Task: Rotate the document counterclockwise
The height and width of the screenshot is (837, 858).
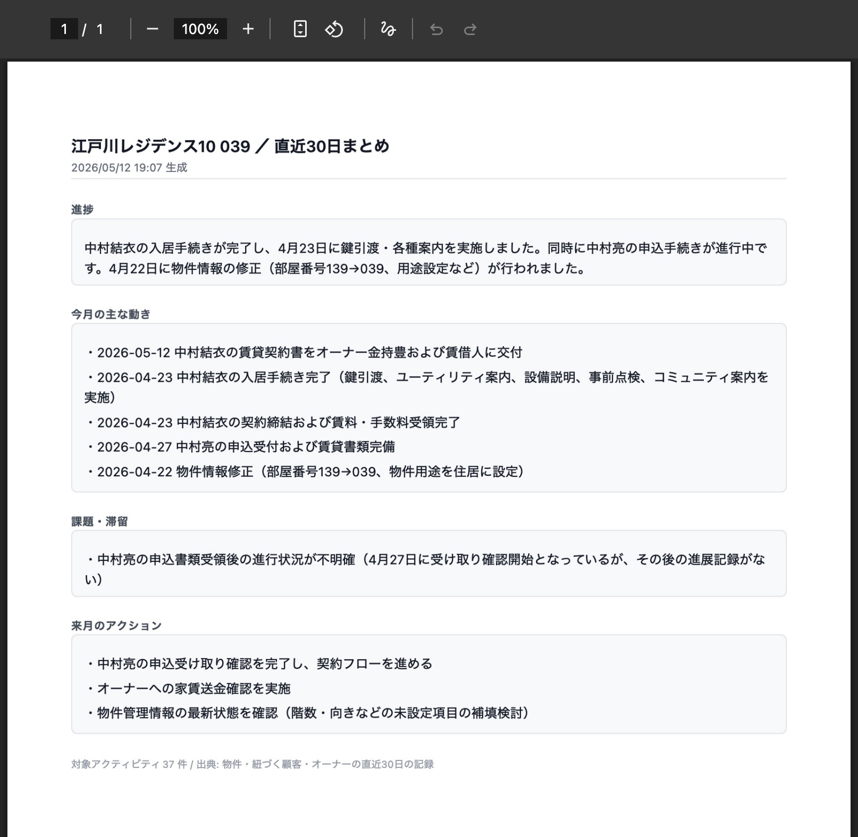Action: pos(334,29)
